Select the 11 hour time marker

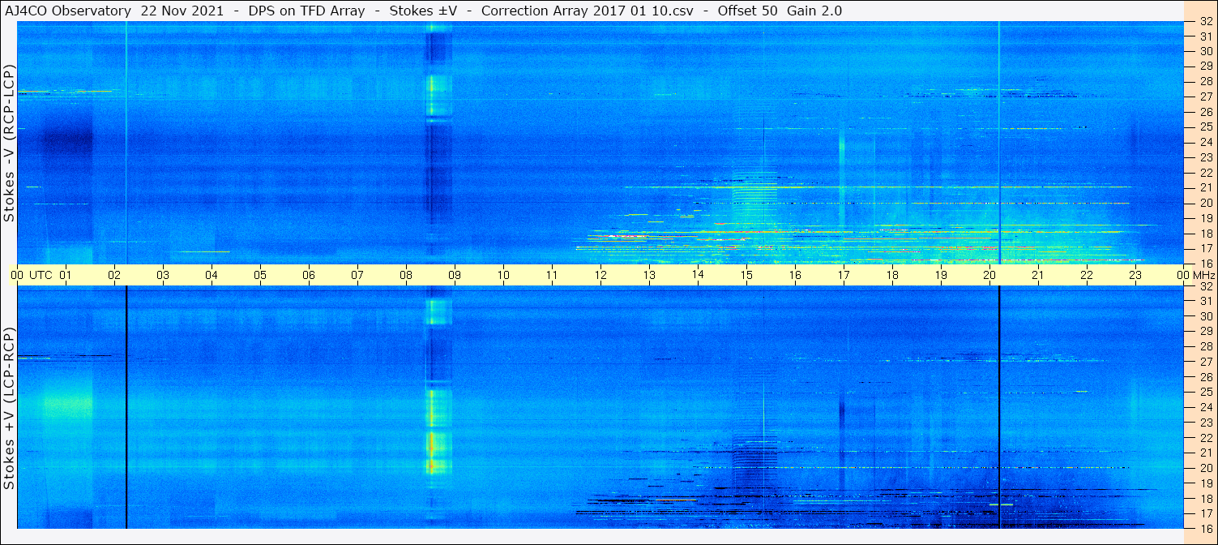pos(552,275)
